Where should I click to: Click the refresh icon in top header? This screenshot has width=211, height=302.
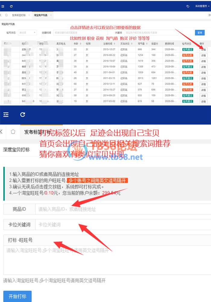11,6
